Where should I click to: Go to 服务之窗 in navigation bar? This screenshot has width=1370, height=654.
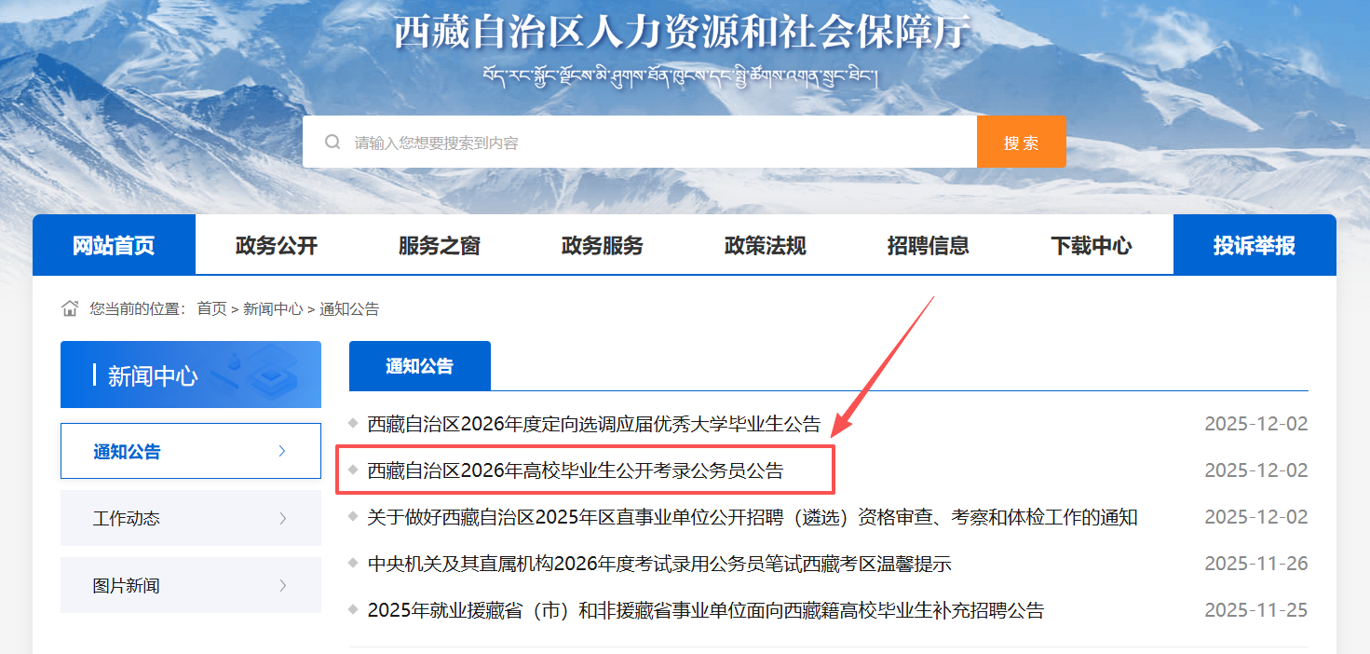[x=440, y=246]
